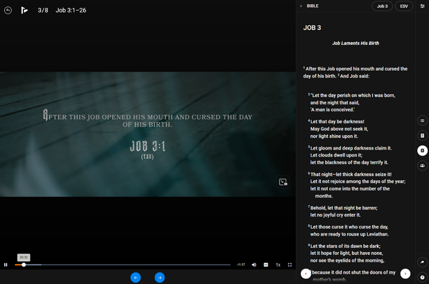429x284 pixels.
Task: Open playback speed 1x menu
Action: click(278, 265)
